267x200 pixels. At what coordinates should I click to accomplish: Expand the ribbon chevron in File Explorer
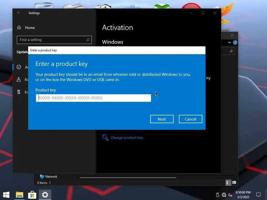click(229, 42)
